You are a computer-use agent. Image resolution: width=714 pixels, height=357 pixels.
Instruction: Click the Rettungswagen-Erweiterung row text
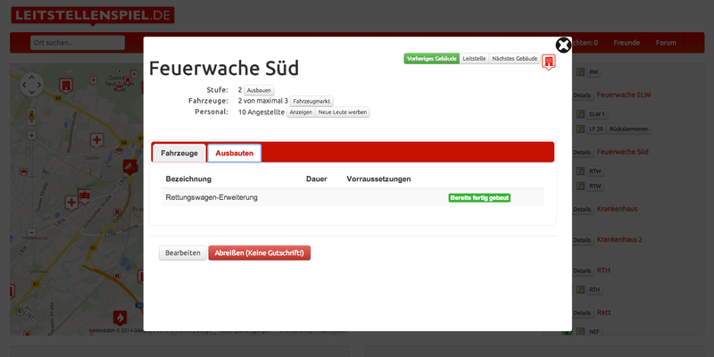click(x=212, y=197)
